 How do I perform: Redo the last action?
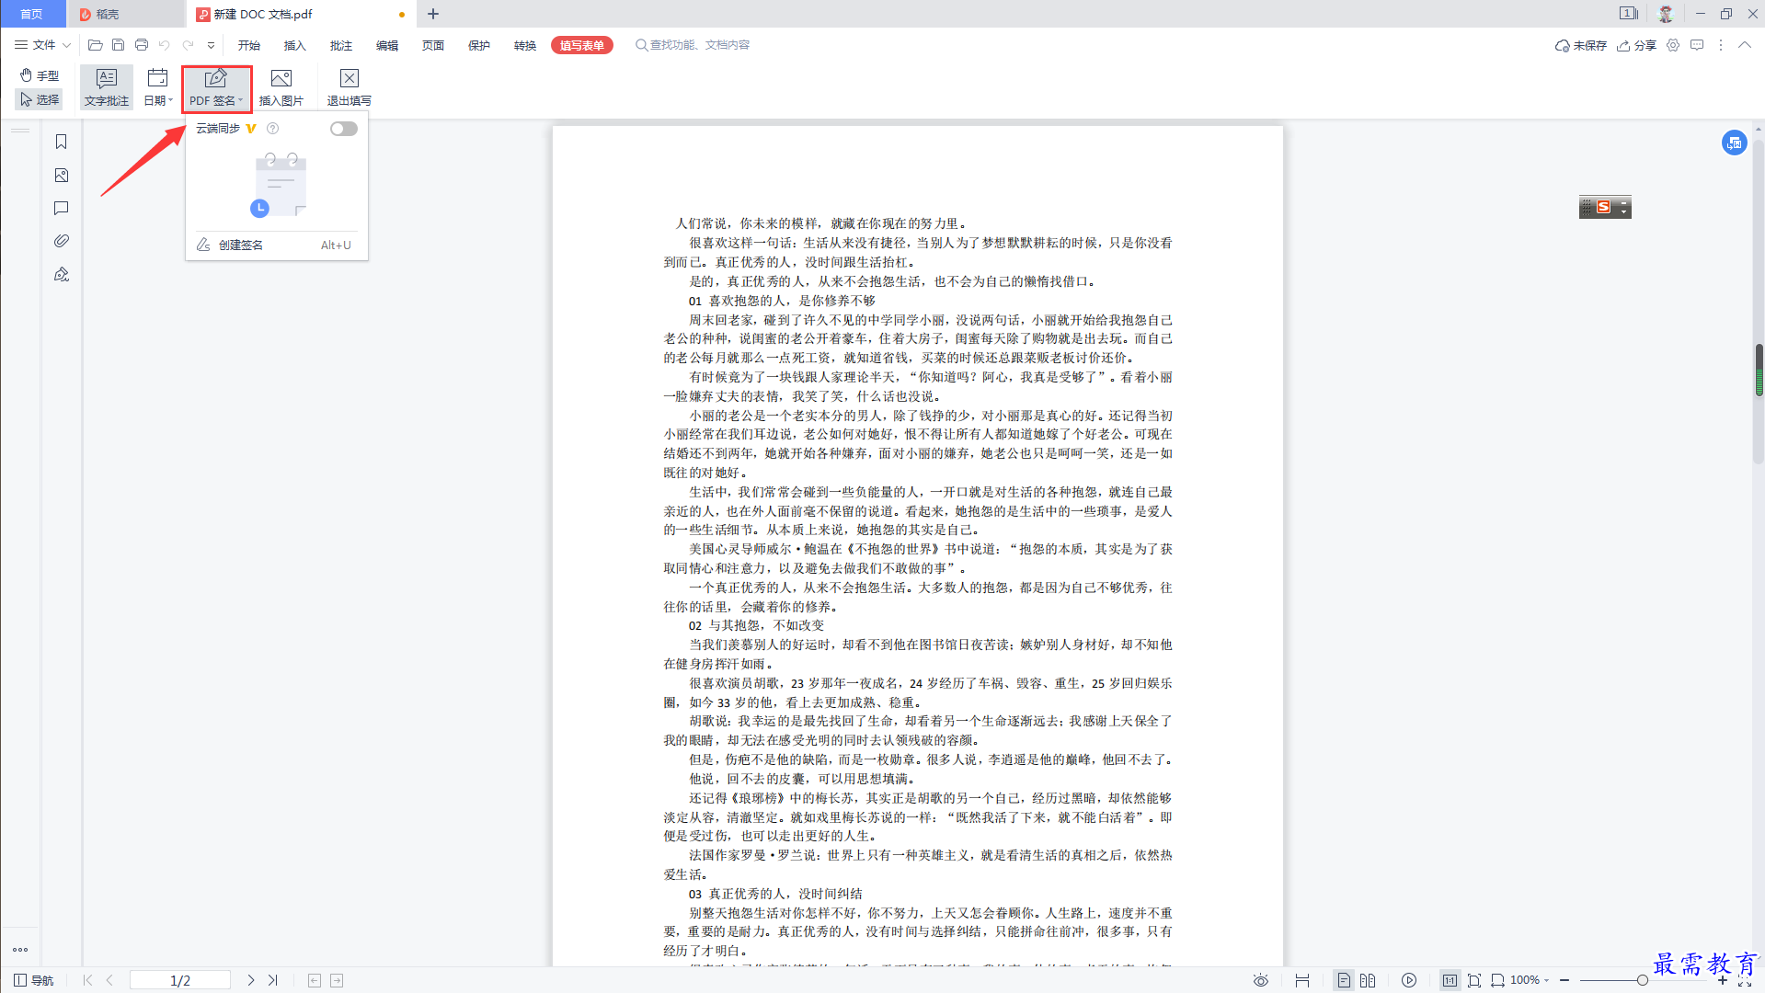click(x=188, y=45)
